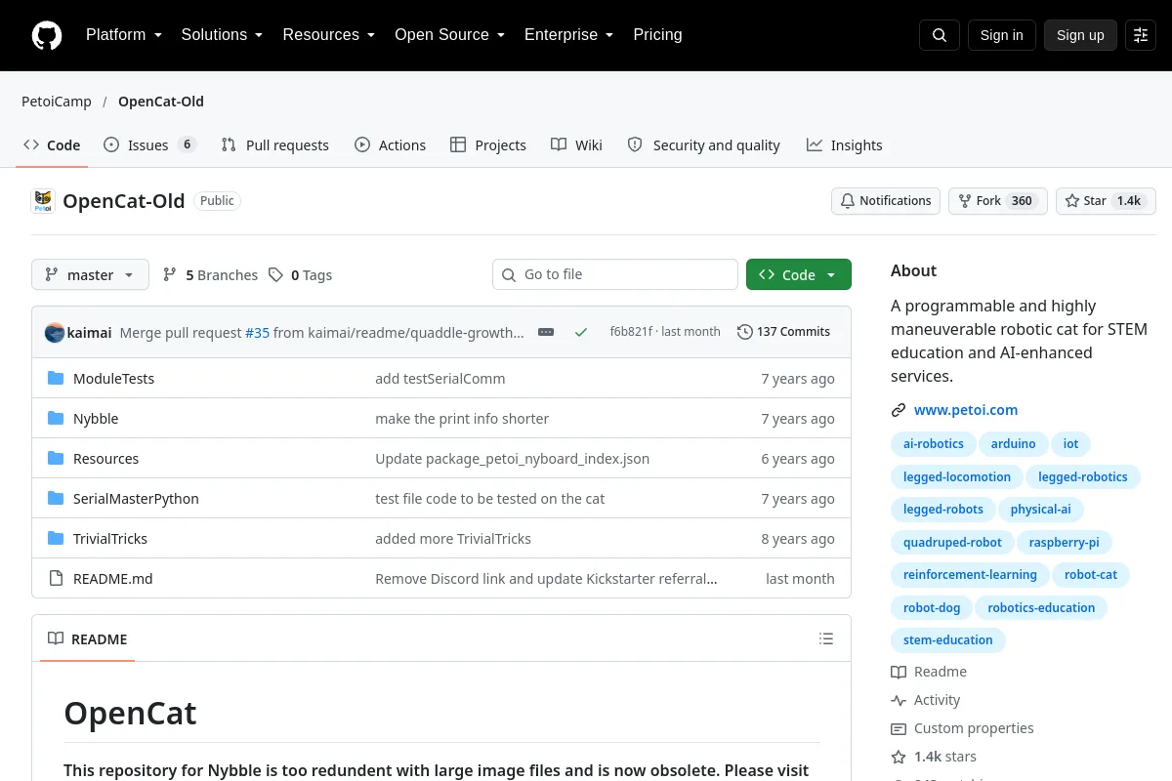Open the SerialMasterPython folder
The height and width of the screenshot is (781, 1172).
point(136,499)
